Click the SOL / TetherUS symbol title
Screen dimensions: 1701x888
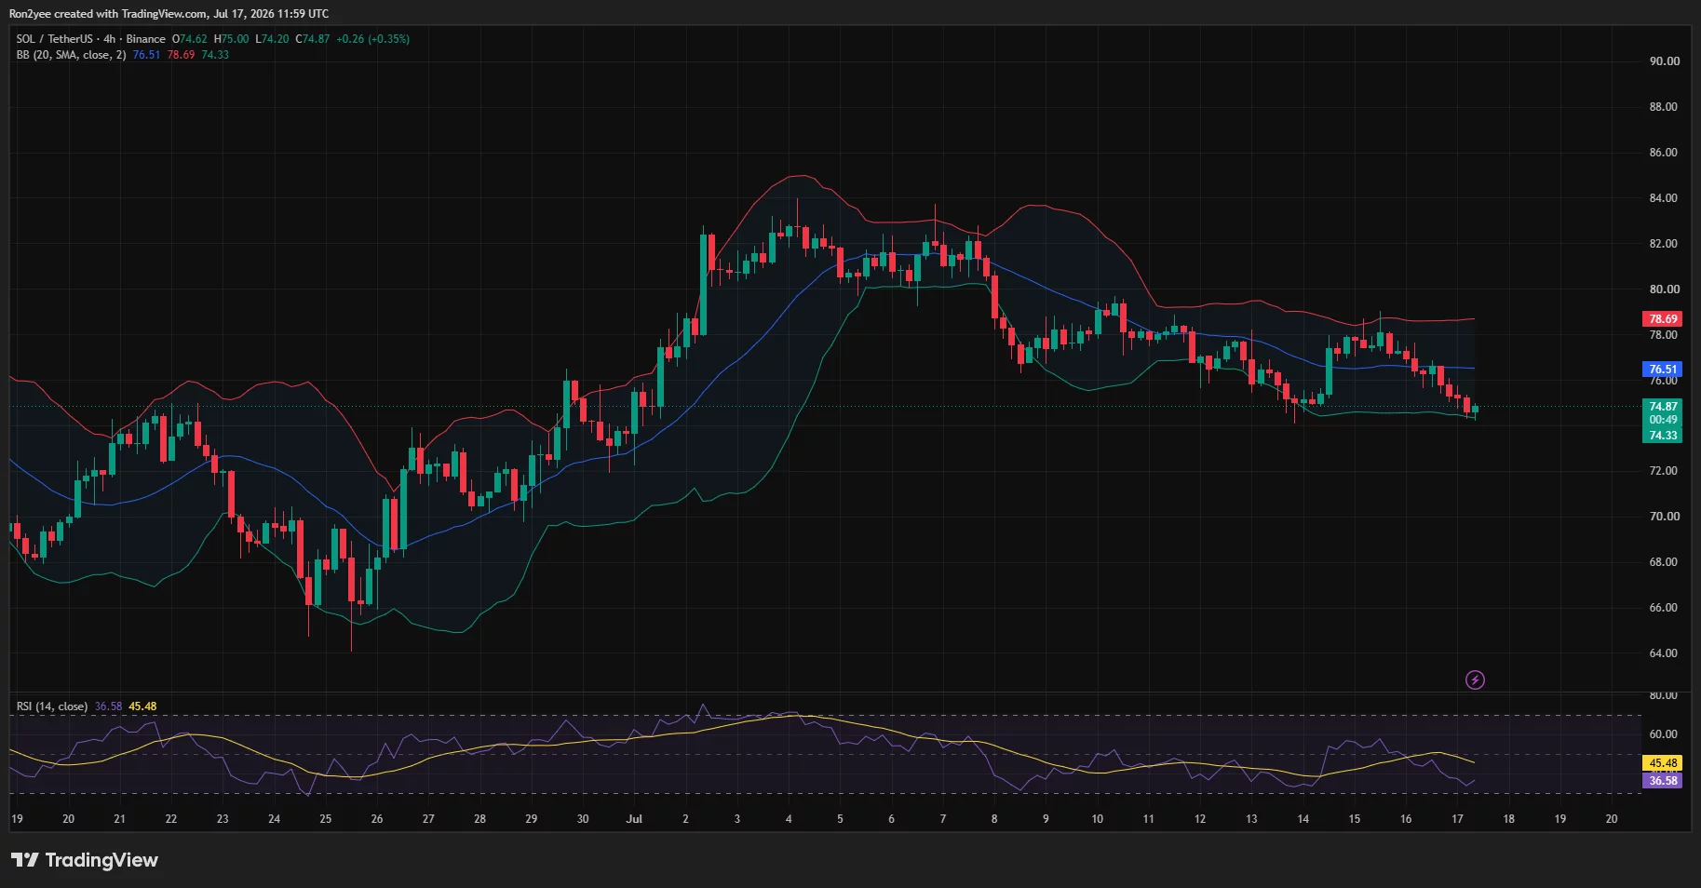55,39
